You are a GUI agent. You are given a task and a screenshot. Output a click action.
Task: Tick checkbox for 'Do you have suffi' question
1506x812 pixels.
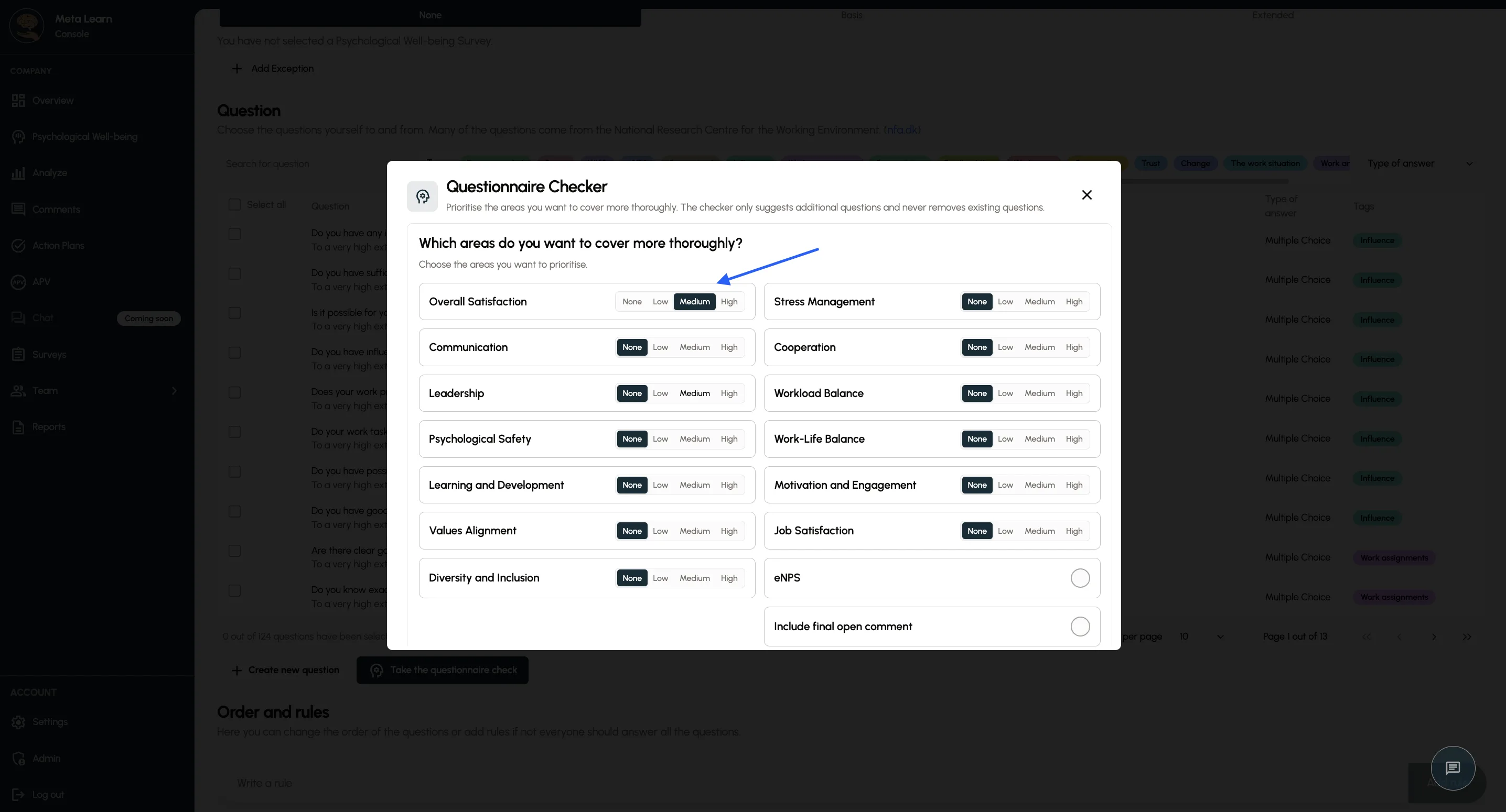click(234, 273)
